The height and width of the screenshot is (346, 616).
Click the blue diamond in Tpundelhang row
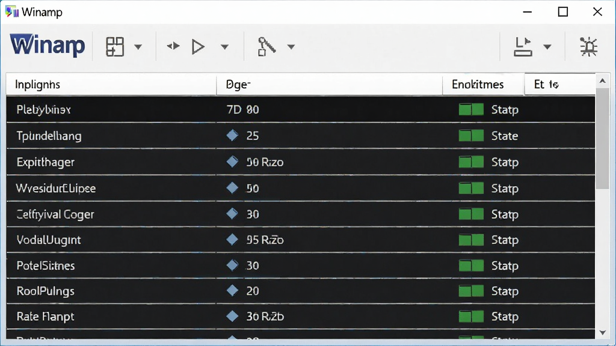pyautogui.click(x=232, y=135)
